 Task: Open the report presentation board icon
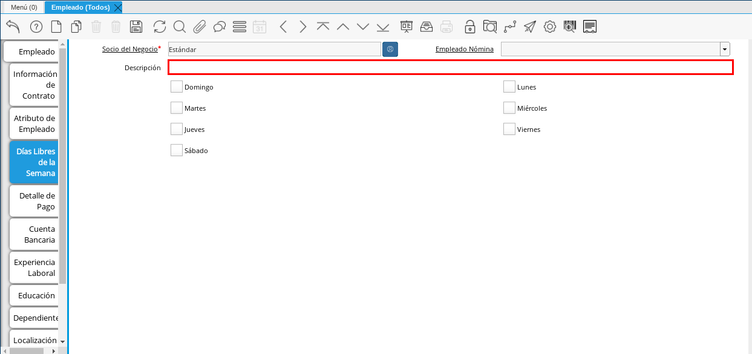tap(407, 27)
